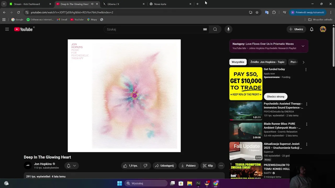The height and width of the screenshot is (188, 335).
Task: Open Chrome three-dot menu
Action: click(331, 12)
